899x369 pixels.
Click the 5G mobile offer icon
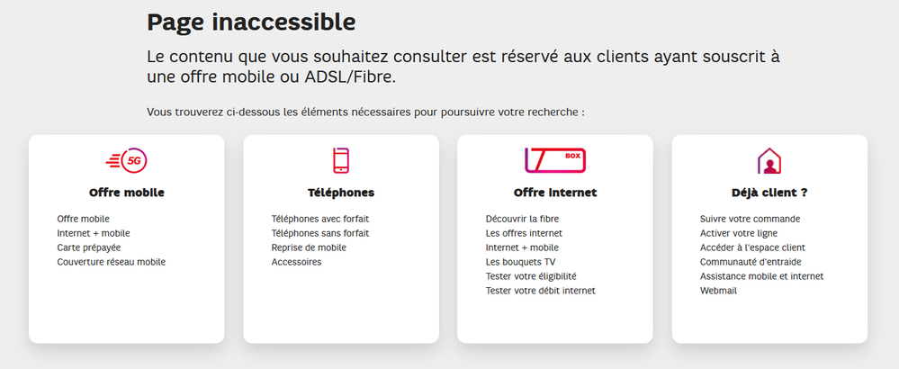[127, 160]
